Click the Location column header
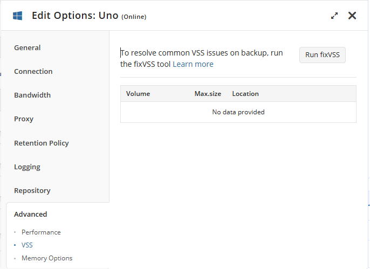 (x=245, y=94)
